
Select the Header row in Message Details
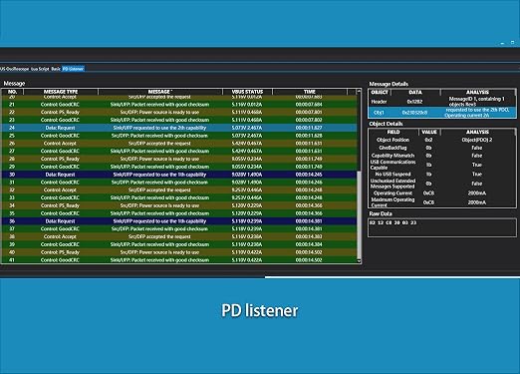(442, 102)
